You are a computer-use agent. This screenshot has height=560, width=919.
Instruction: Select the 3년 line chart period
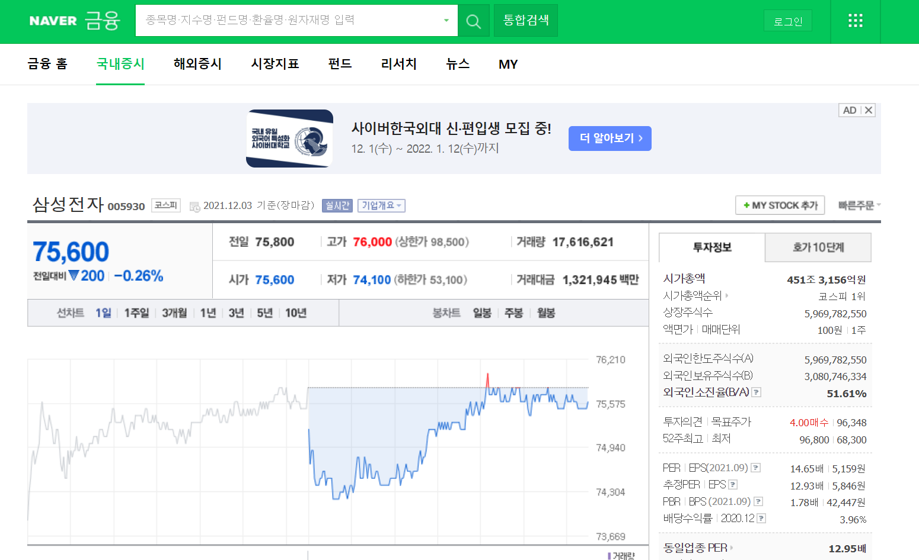coord(237,313)
